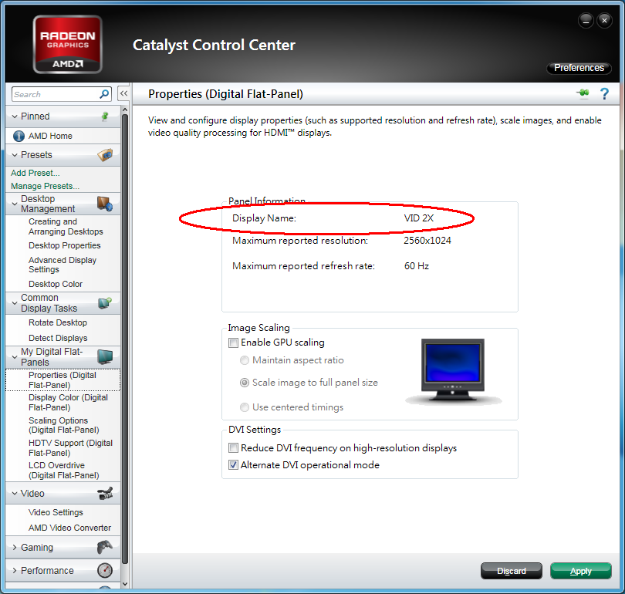Click the Presets section icon
625x594 pixels.
105,154
